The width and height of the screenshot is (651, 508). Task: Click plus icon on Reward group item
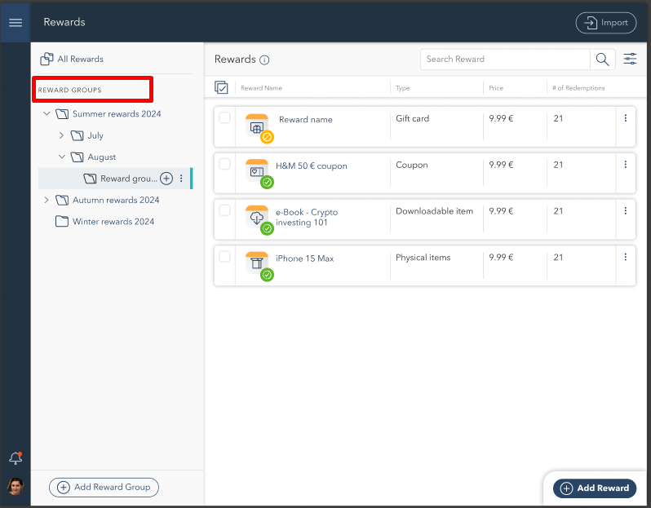coord(166,179)
